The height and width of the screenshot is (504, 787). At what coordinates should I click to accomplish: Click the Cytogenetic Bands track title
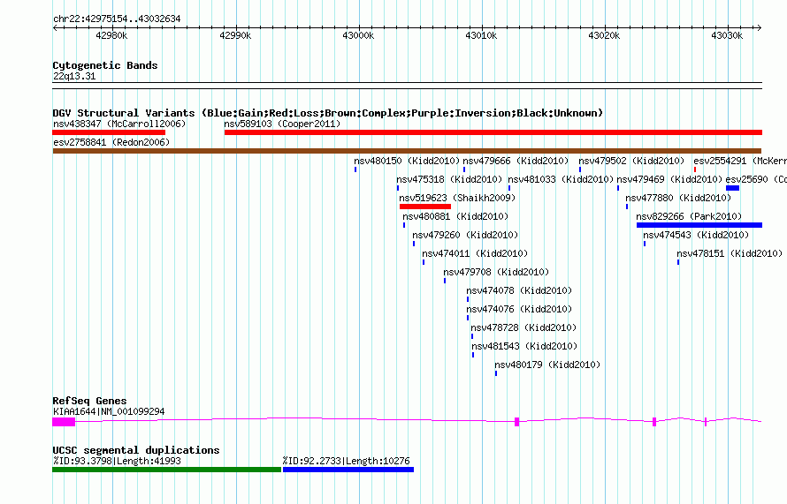pos(105,65)
